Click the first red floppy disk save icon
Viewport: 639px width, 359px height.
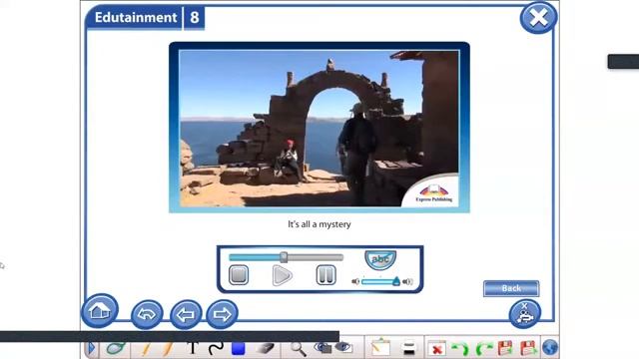tap(505, 348)
